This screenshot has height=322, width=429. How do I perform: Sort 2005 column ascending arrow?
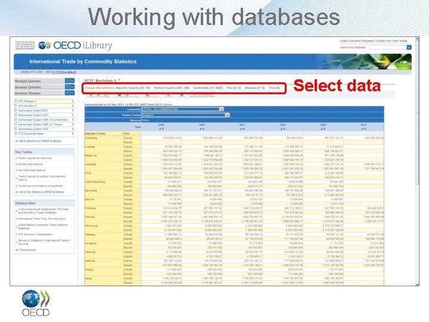pyautogui.click(x=160, y=129)
